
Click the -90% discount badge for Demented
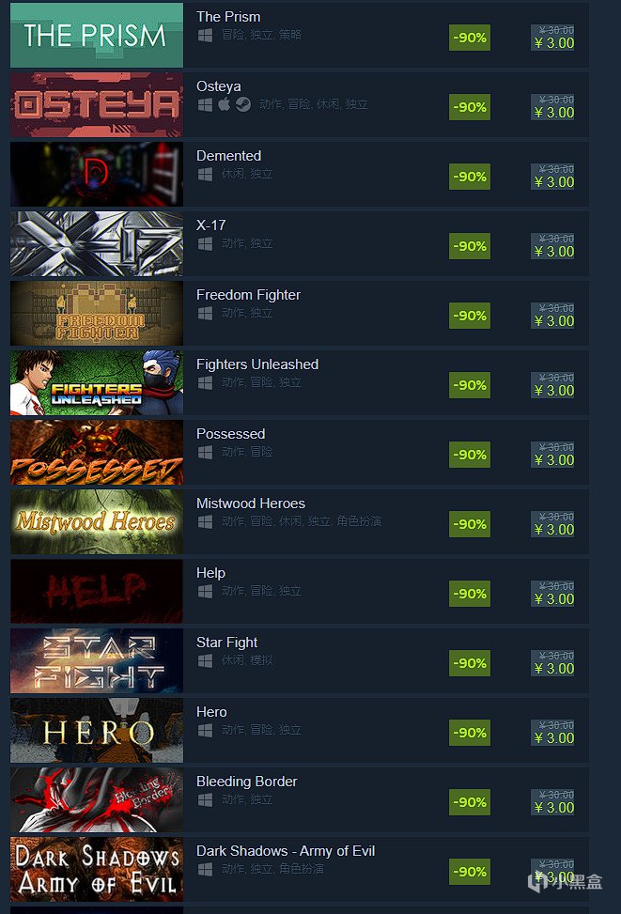pyautogui.click(x=470, y=177)
